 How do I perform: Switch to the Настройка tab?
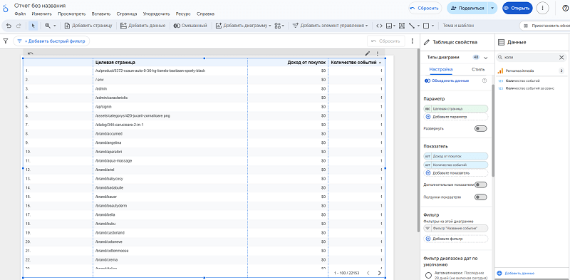(x=441, y=69)
